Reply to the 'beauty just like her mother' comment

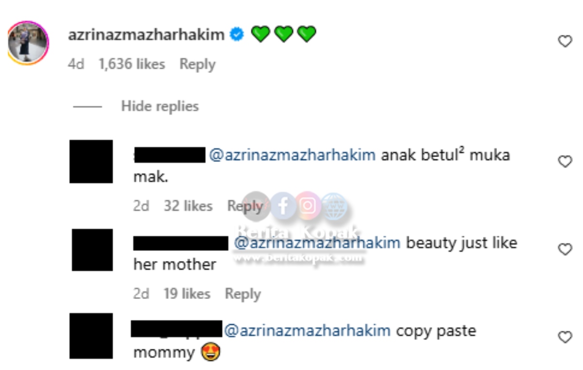(243, 294)
